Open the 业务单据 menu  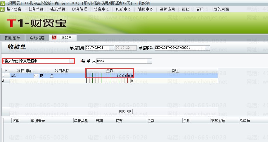(x=36, y=9)
